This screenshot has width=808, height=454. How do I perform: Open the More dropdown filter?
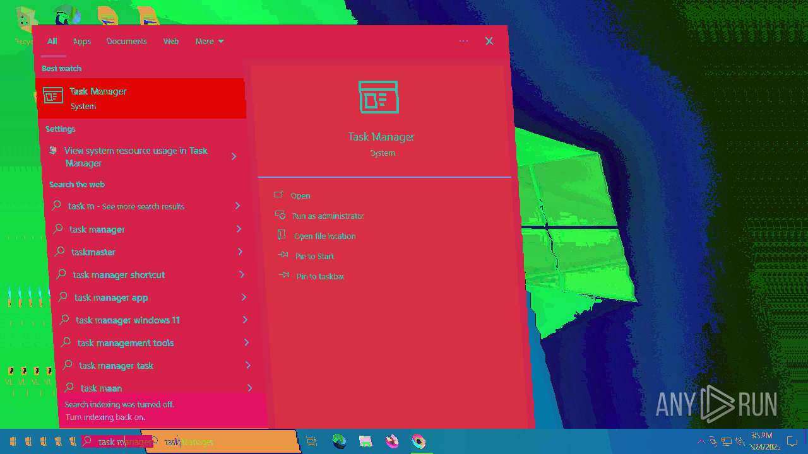(x=210, y=42)
